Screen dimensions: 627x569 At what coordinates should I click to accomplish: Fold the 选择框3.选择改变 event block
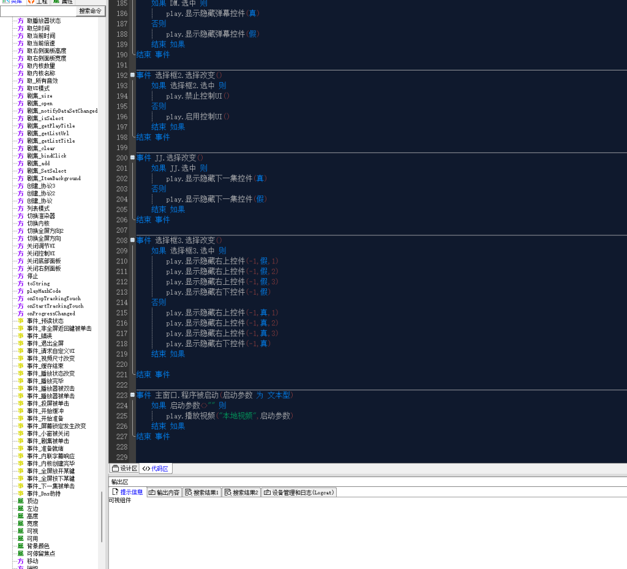point(132,241)
